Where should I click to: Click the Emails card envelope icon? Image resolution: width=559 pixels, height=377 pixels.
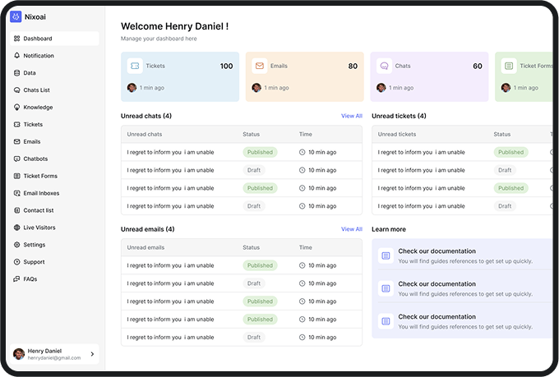pyautogui.click(x=260, y=66)
